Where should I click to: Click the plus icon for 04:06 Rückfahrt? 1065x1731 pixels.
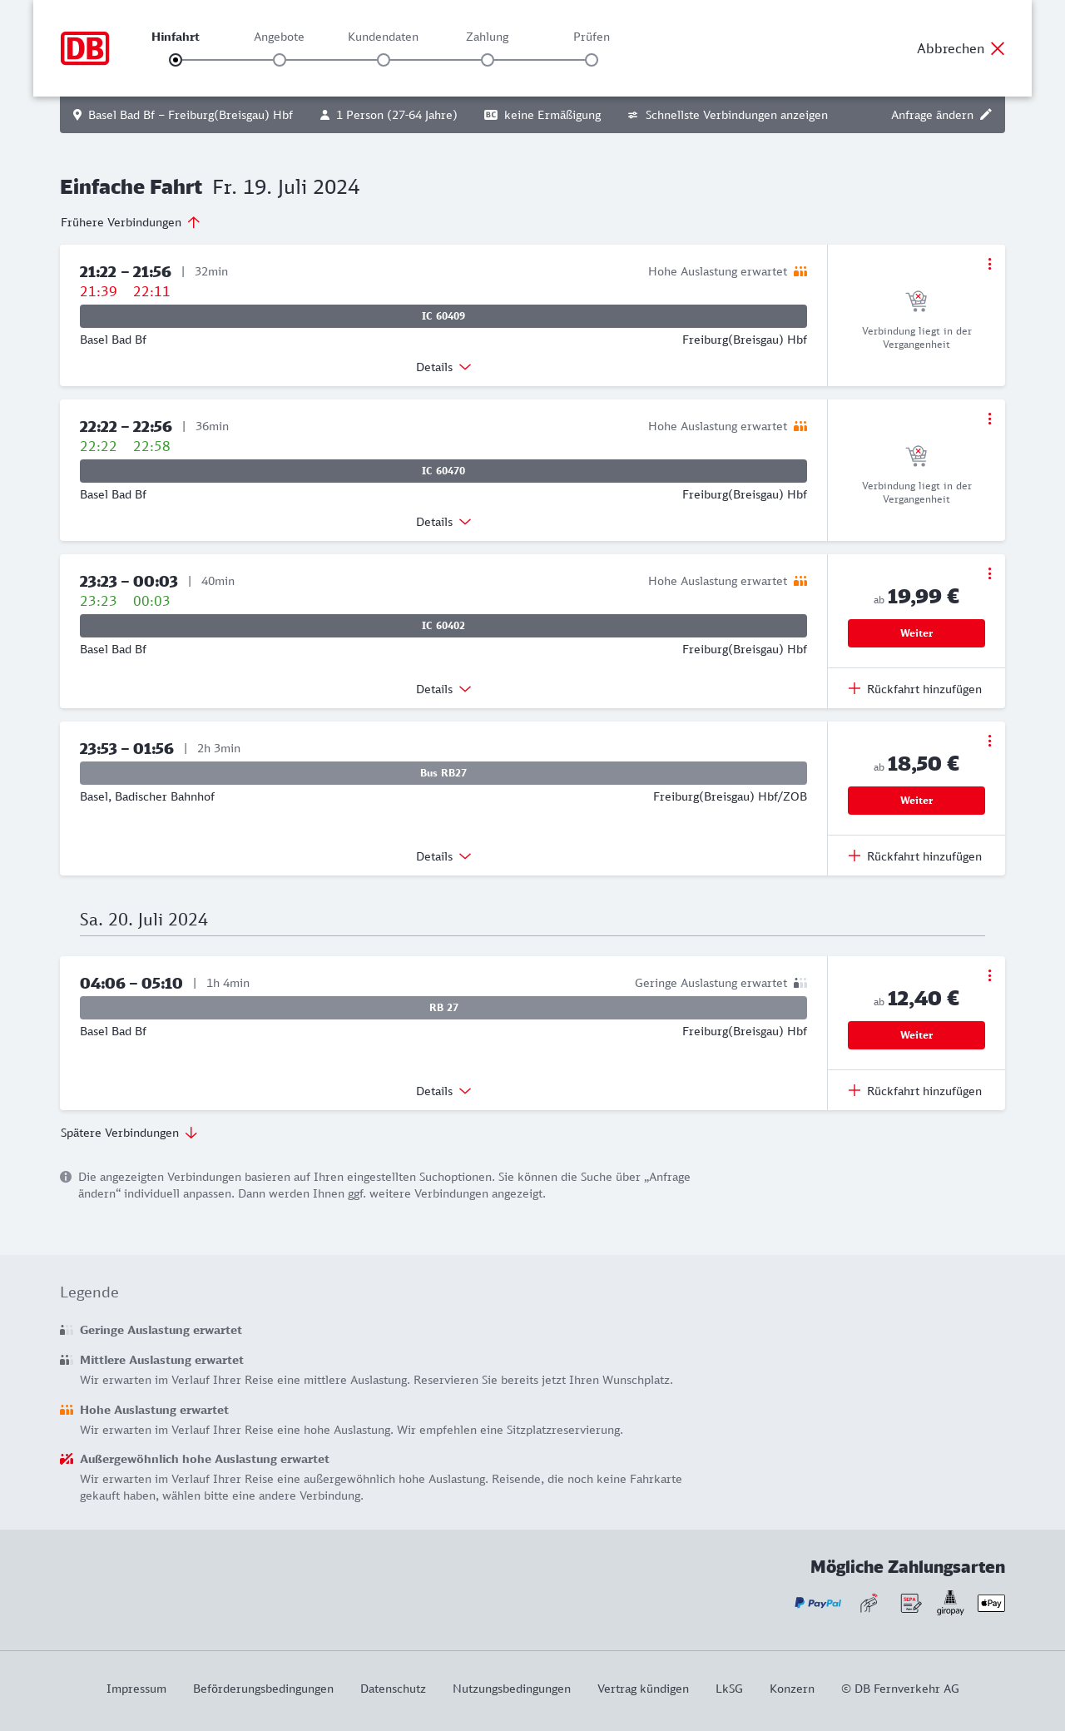point(854,1090)
